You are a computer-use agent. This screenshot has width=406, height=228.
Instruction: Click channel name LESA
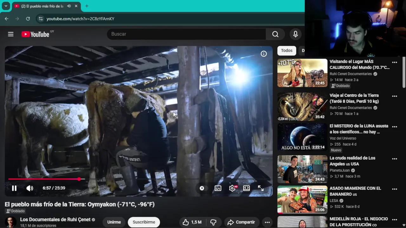[334, 201]
